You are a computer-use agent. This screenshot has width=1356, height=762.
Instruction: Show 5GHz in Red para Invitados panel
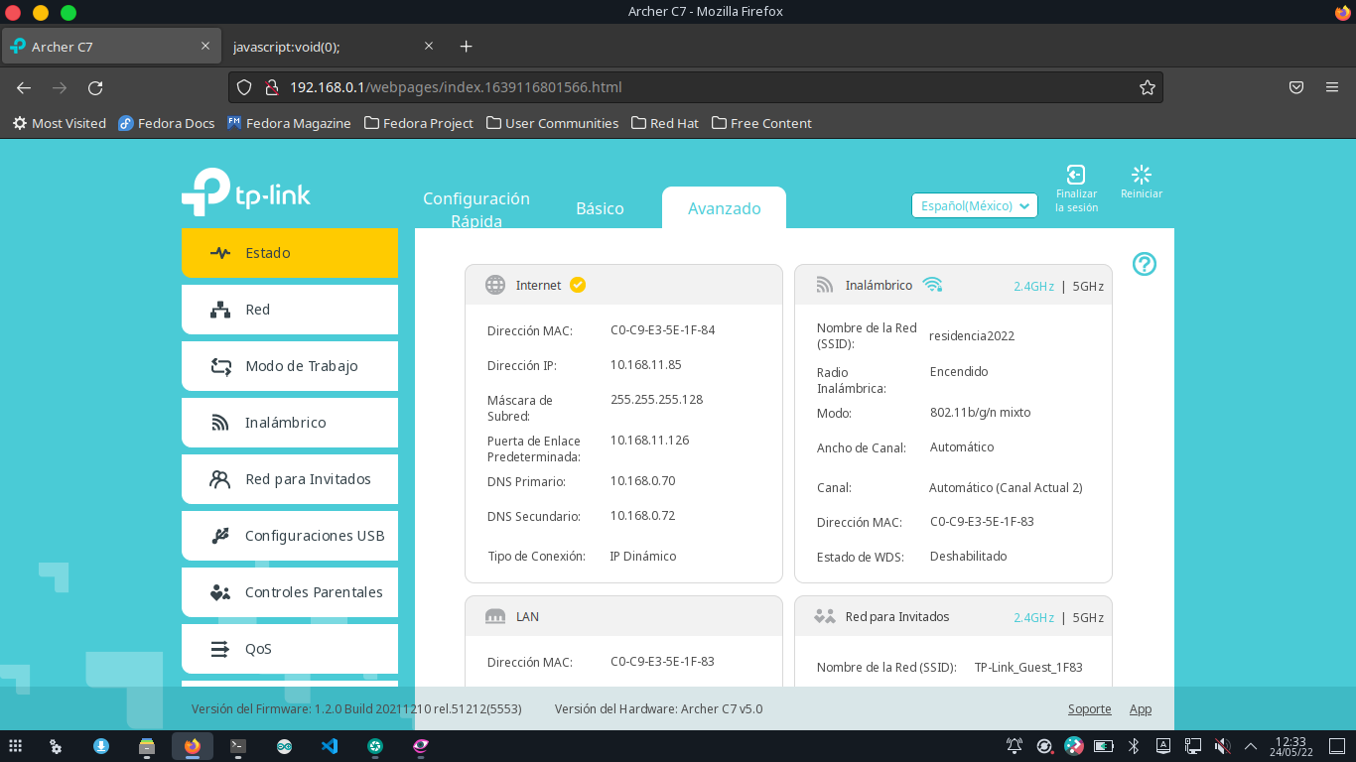click(1088, 617)
